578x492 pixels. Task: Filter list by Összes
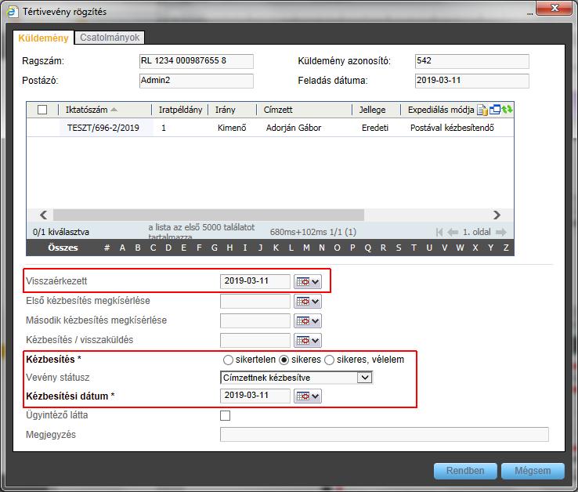63,248
